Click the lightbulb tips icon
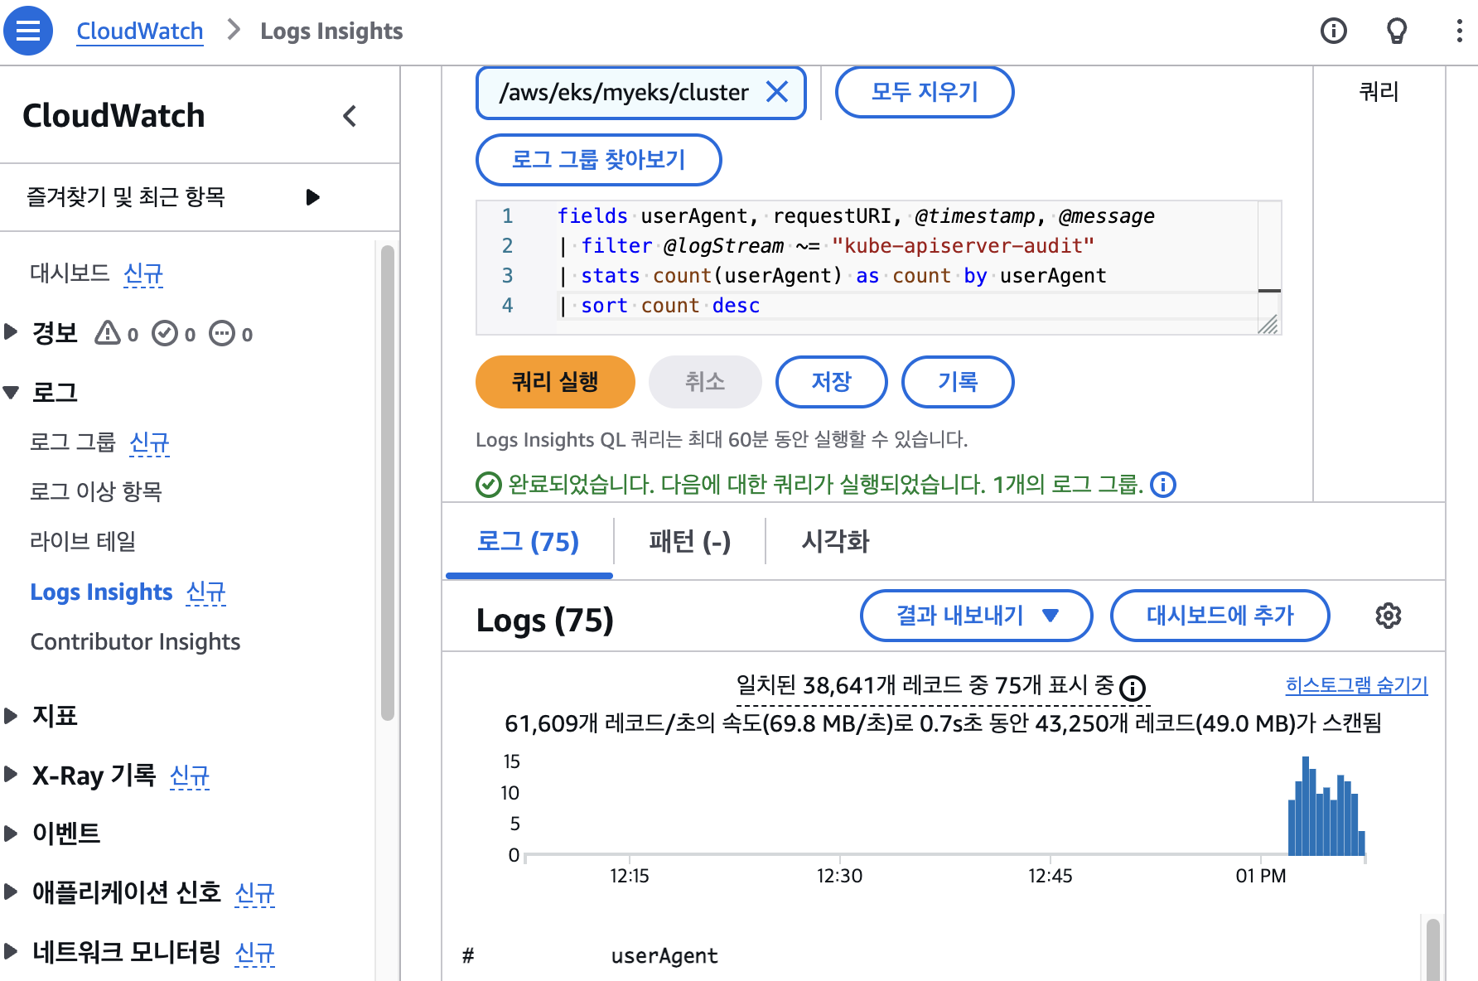The height and width of the screenshot is (981, 1478). tap(1397, 31)
